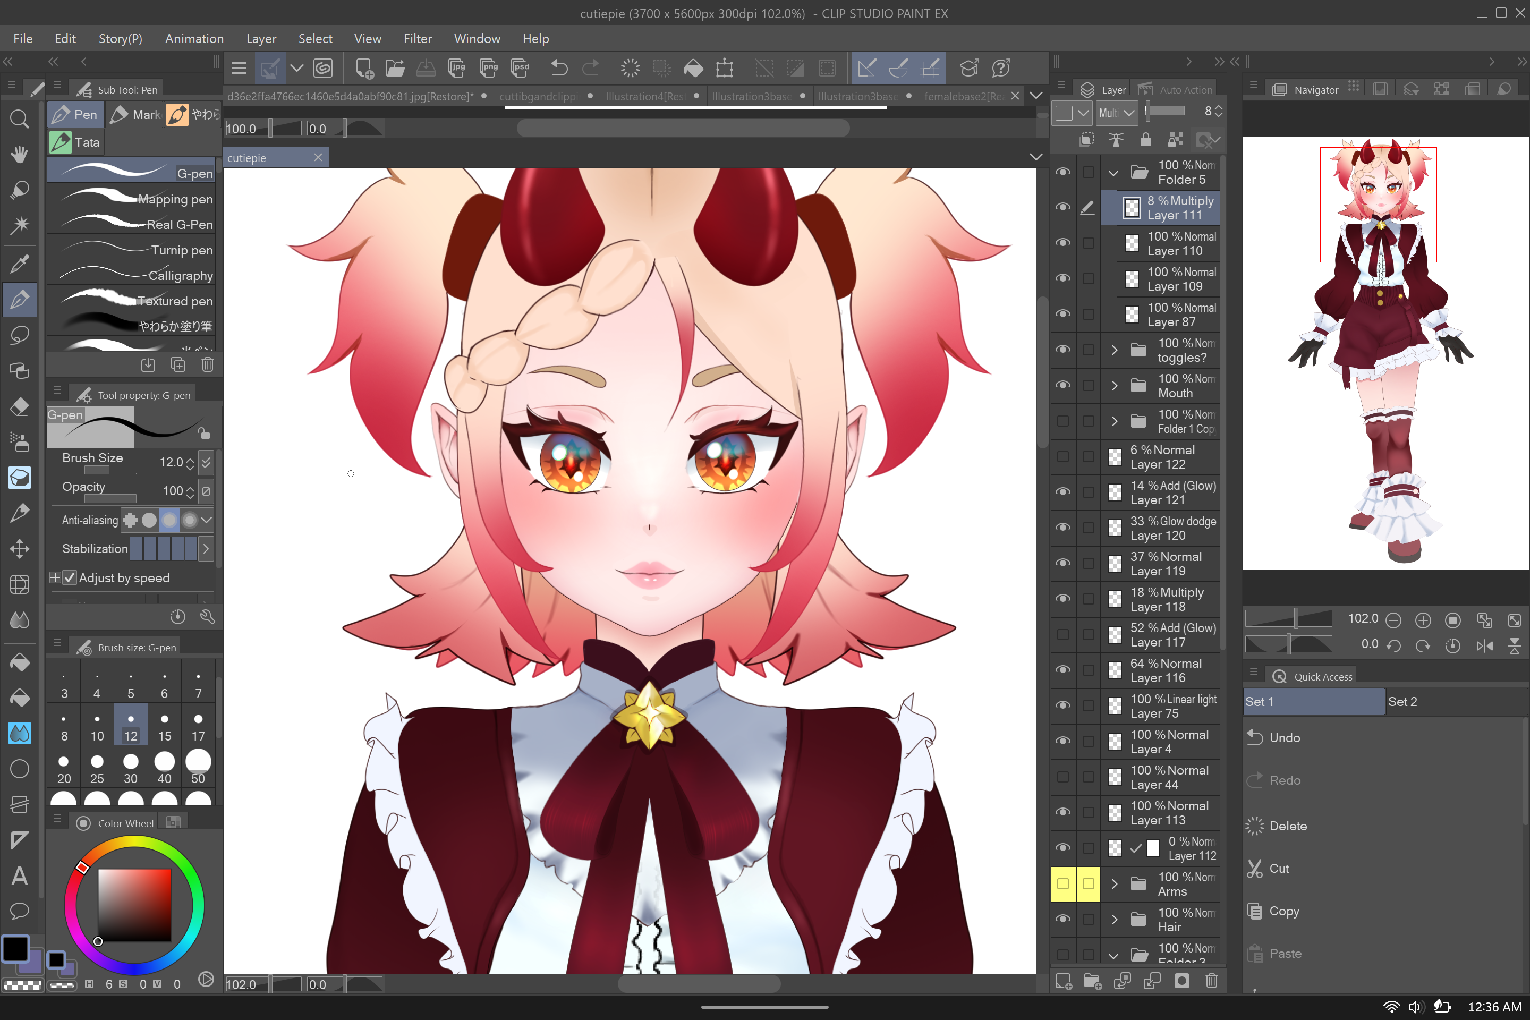Select the Eyedropper tool
This screenshot has width=1530, height=1020.
coord(20,264)
